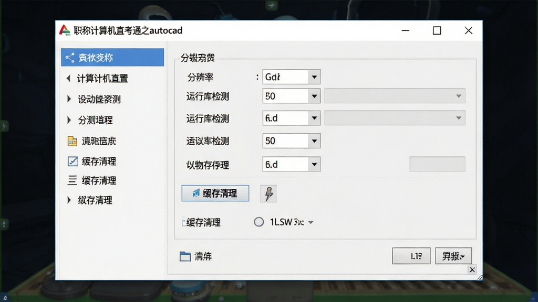Viewport: 538px width, 302px height.
Task: Click the orange calendar icon in sidebar
Action: coord(73,141)
